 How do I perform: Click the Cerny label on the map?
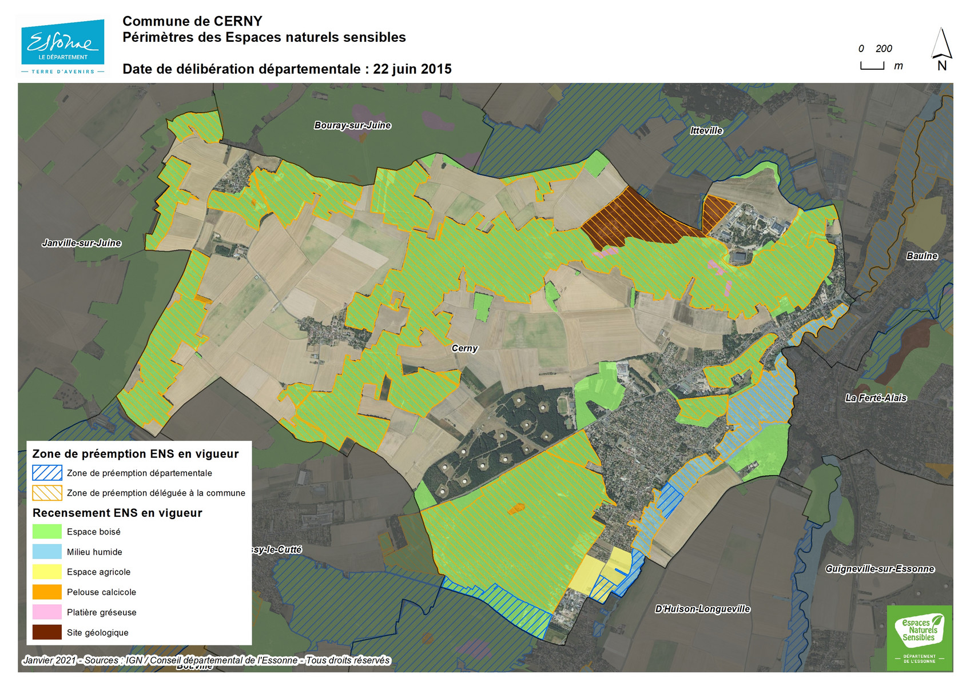(464, 348)
